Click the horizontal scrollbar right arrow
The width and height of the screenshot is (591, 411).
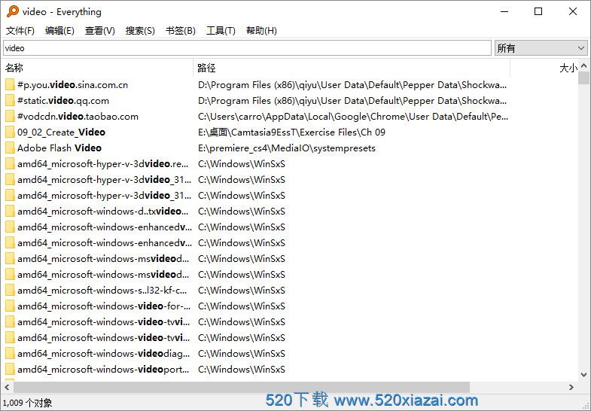pyautogui.click(x=571, y=387)
